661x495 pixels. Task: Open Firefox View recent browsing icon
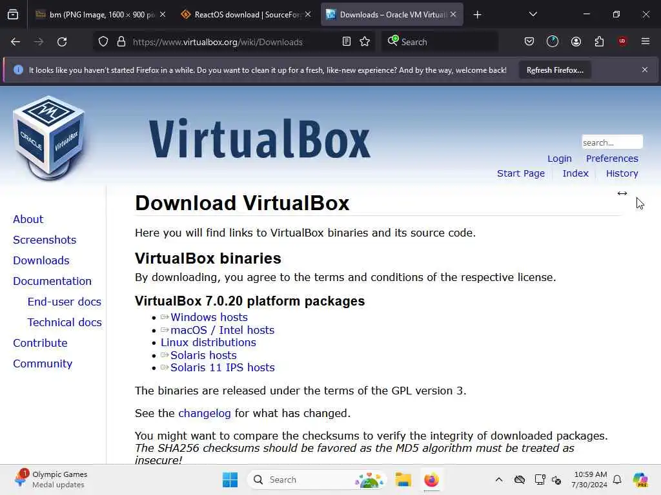[x=13, y=15]
